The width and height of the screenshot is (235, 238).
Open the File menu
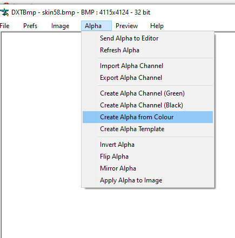[x=4, y=26]
